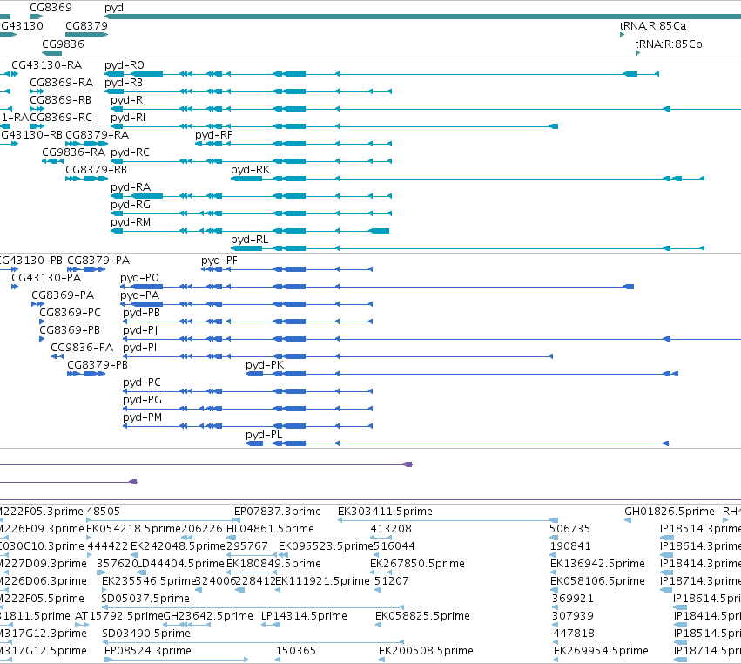Select the pyd gene label
The image size is (741, 664).
(x=114, y=8)
